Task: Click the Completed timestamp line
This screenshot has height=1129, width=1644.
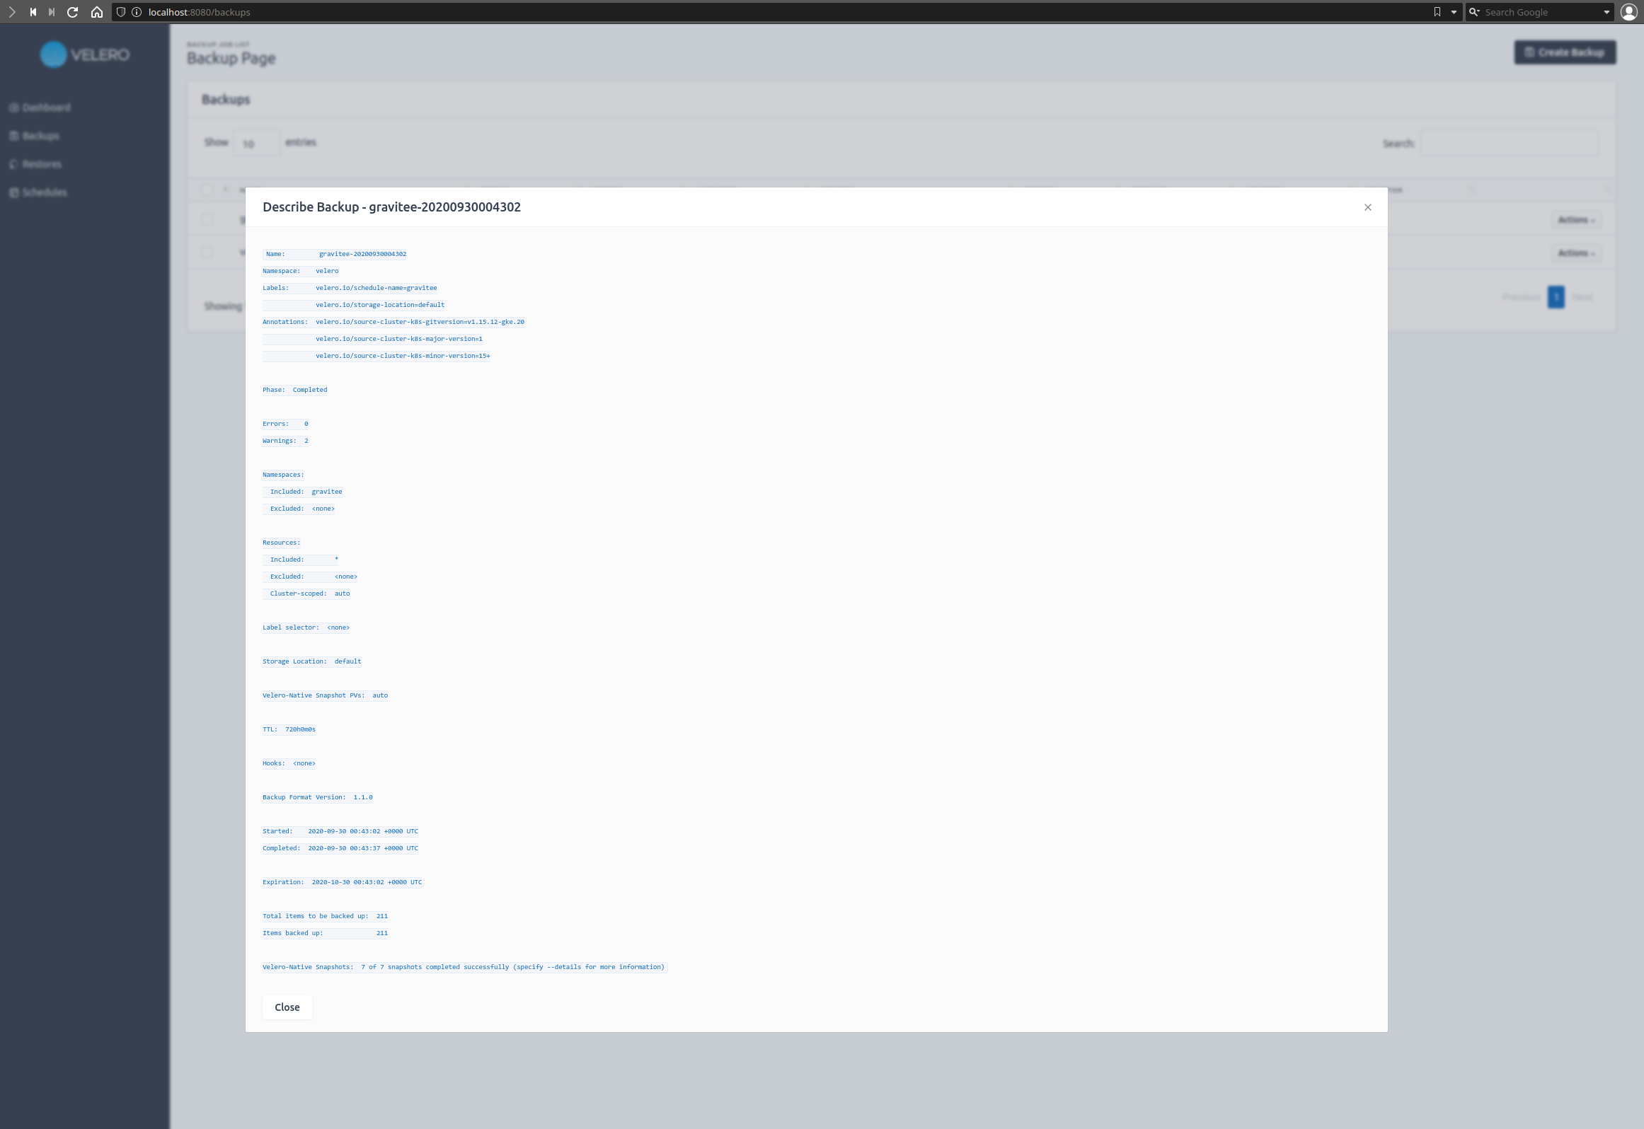Action: tap(340, 848)
